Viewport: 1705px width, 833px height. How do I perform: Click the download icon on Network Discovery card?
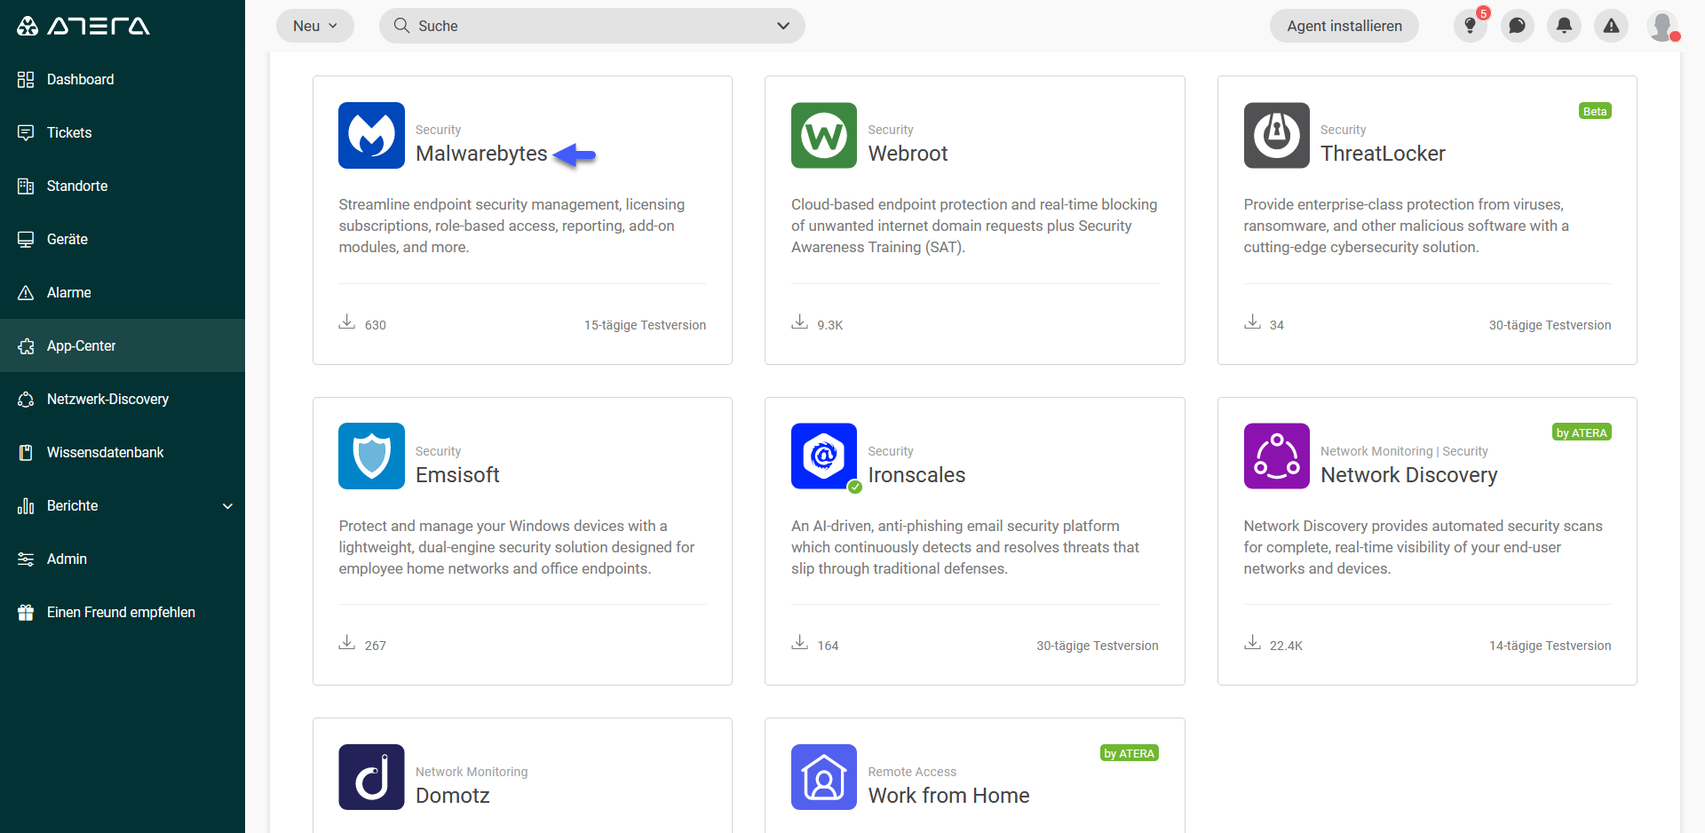pyautogui.click(x=1252, y=642)
